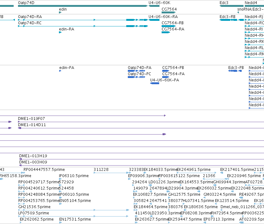
Task: Click BAC clone DME1-019F07
Action: 141,122
